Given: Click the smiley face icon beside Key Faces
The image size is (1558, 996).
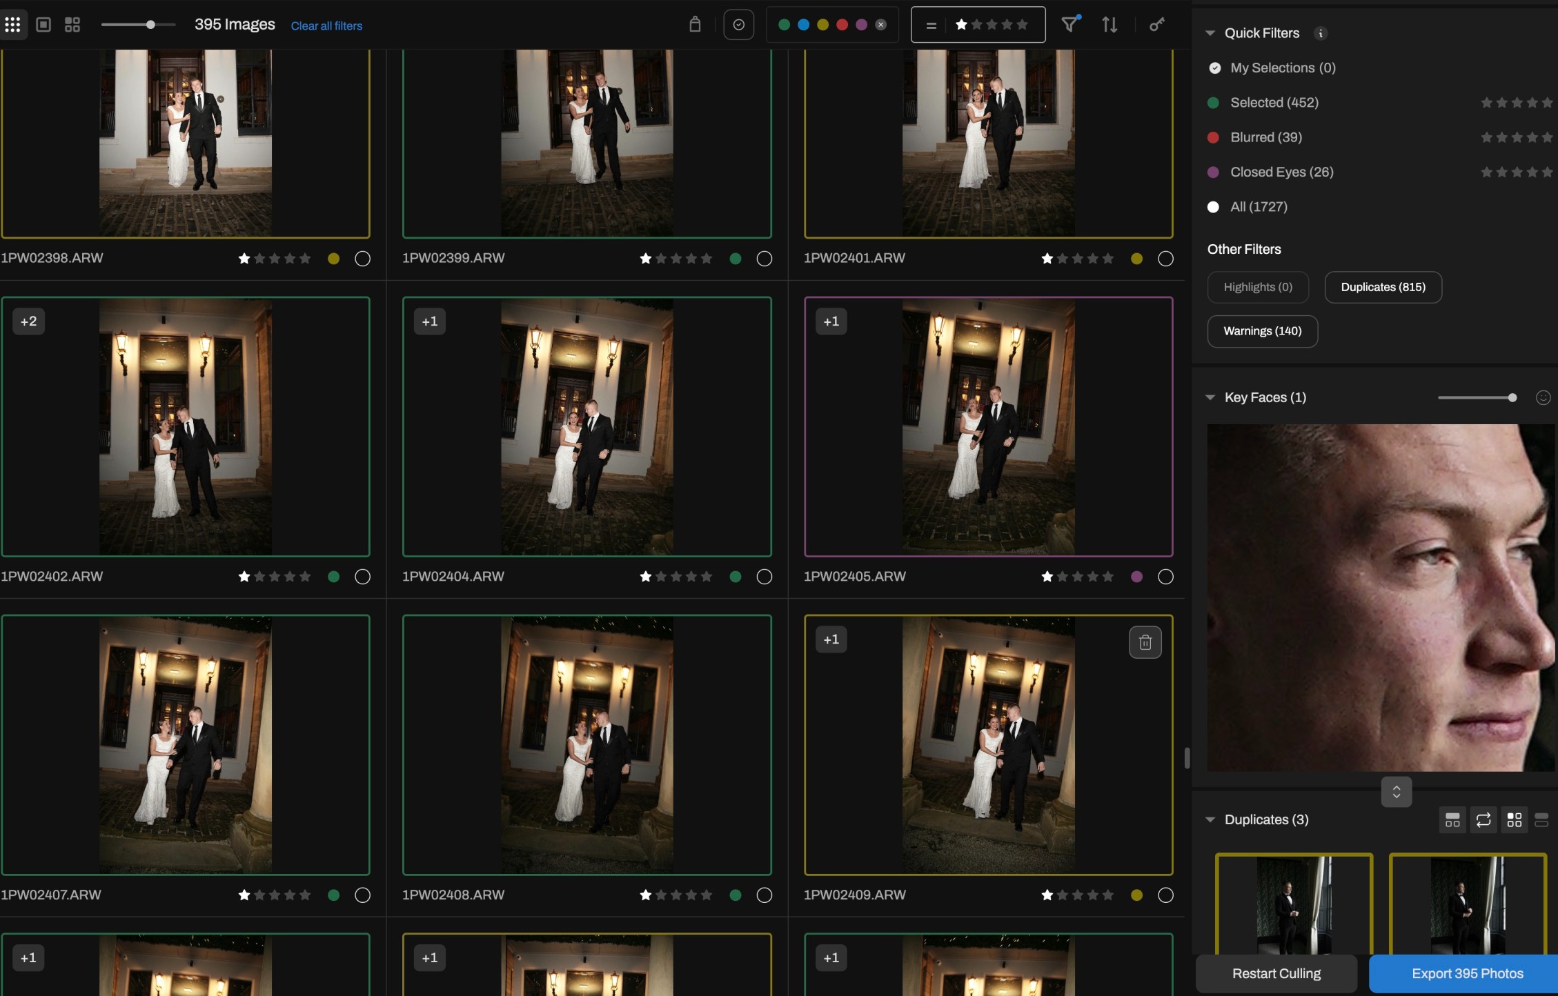Looking at the screenshot, I should click(x=1543, y=397).
